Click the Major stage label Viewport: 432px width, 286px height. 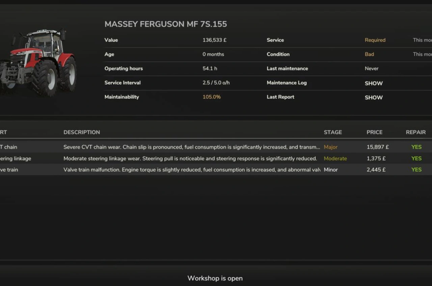click(330, 147)
